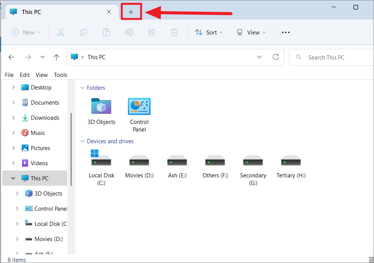Collapse the Folders group header

82,88
